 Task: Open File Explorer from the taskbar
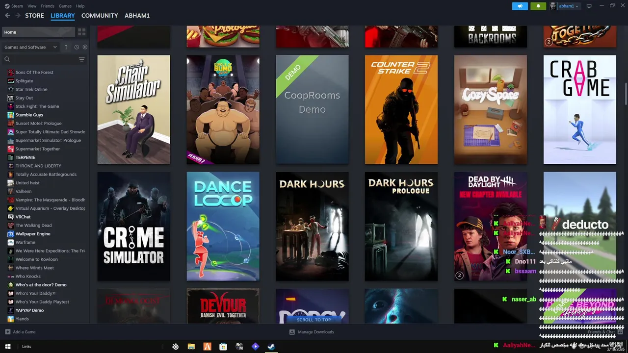[x=191, y=346]
